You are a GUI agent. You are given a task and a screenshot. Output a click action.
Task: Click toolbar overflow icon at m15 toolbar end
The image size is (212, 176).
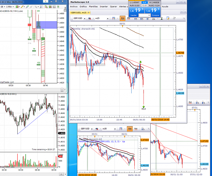click(184, 19)
